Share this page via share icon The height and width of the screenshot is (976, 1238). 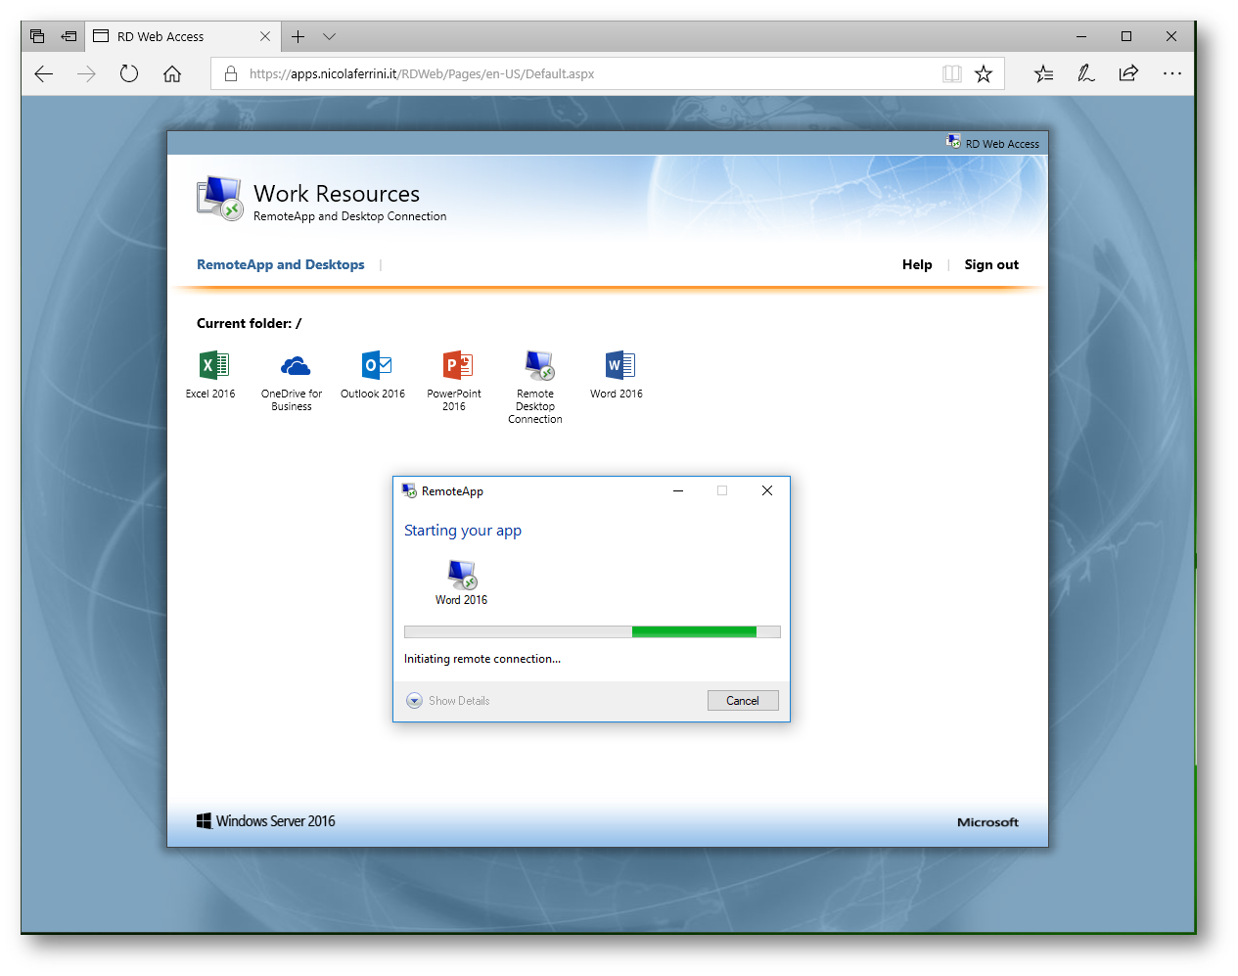[x=1128, y=73]
